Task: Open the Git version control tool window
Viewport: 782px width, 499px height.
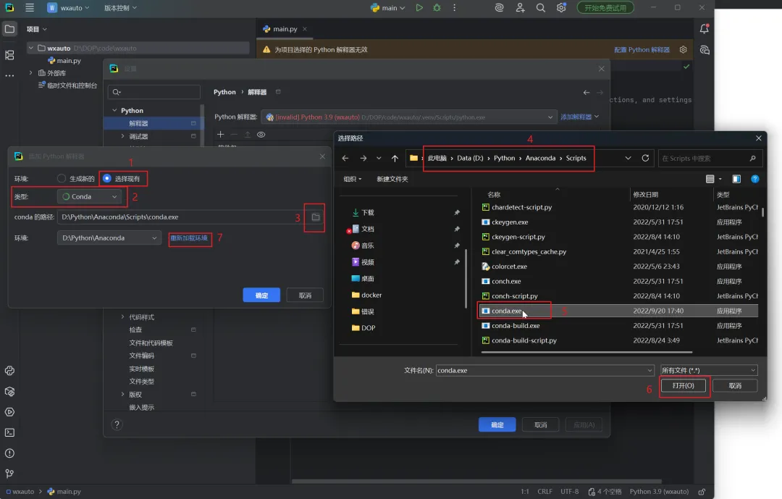Action: tap(9, 474)
